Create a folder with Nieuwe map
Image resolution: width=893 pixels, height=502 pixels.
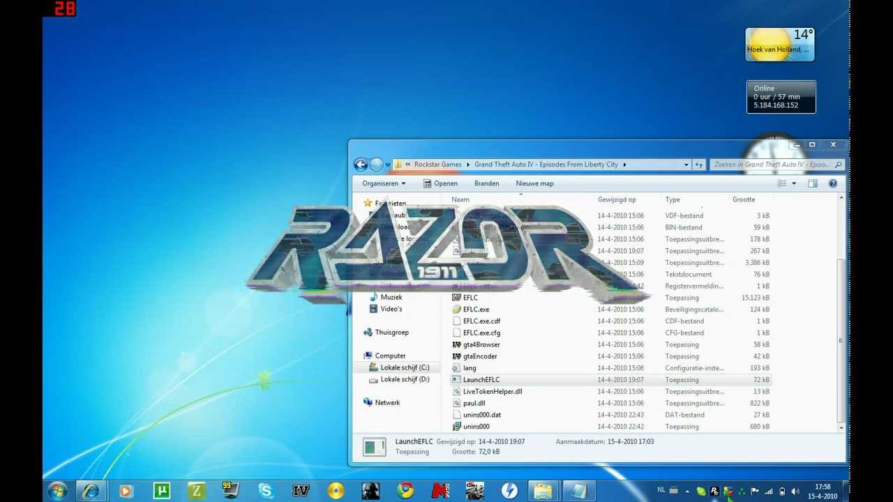[534, 183]
